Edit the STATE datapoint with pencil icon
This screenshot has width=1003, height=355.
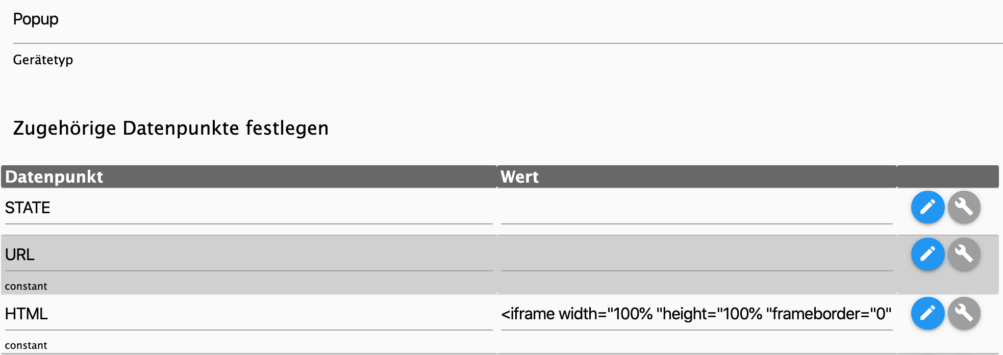[x=927, y=207]
